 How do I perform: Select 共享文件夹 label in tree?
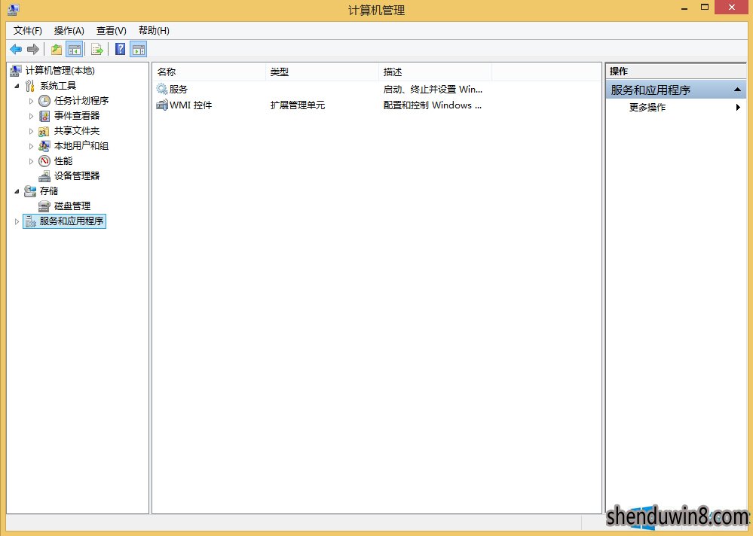click(77, 131)
